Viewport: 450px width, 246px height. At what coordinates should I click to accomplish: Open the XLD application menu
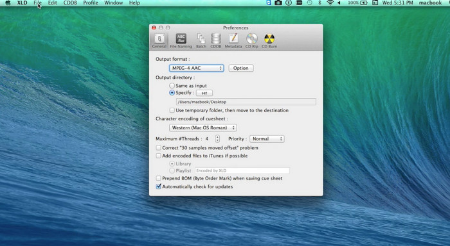point(22,3)
